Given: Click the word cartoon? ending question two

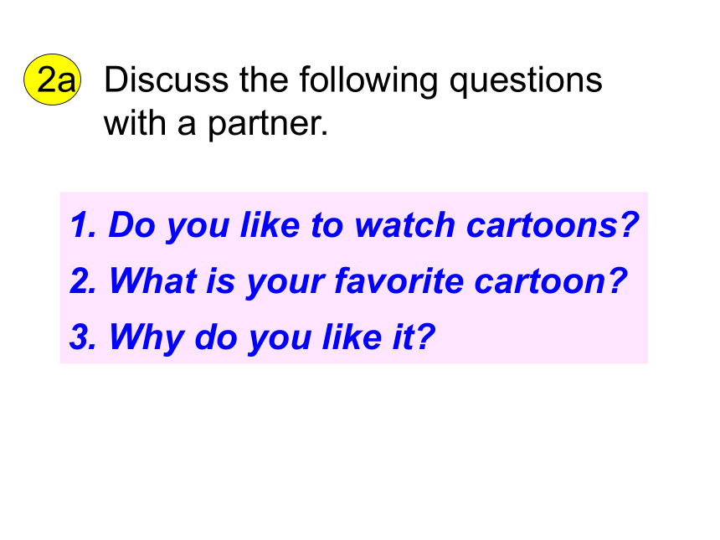Looking at the screenshot, I should [x=551, y=280].
